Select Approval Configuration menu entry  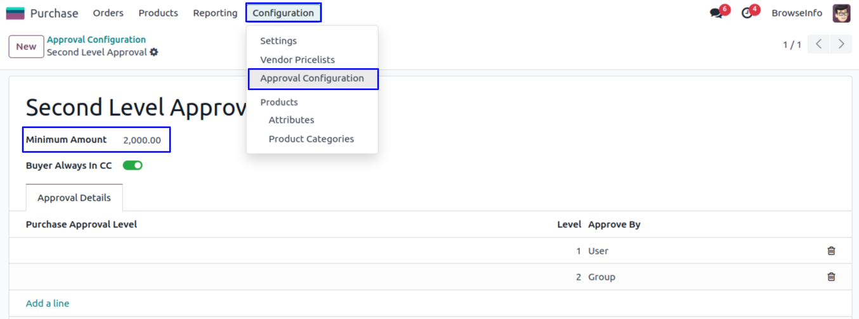click(x=312, y=78)
